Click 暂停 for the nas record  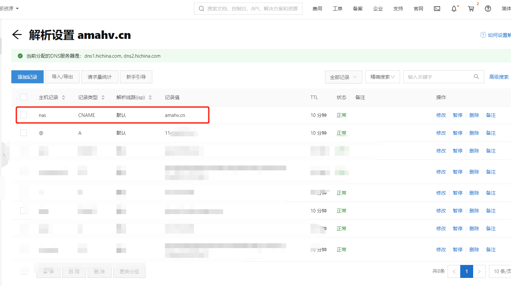pos(458,115)
